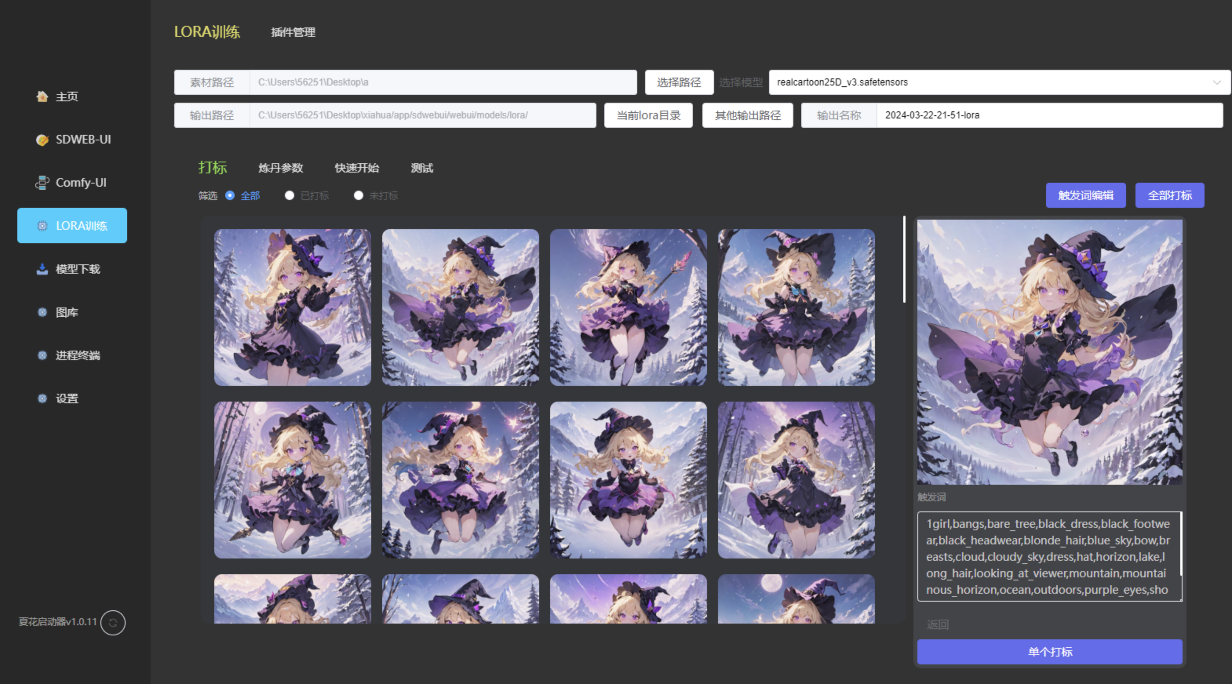The width and height of the screenshot is (1232, 684).
Task: Click the refresh icon next to 夏花启动器v1.0.11
Action: point(113,623)
